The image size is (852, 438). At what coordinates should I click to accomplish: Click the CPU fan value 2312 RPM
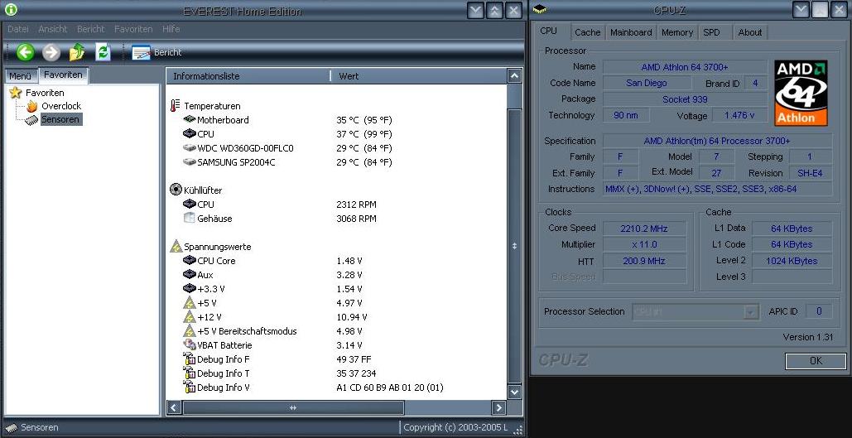click(x=356, y=205)
